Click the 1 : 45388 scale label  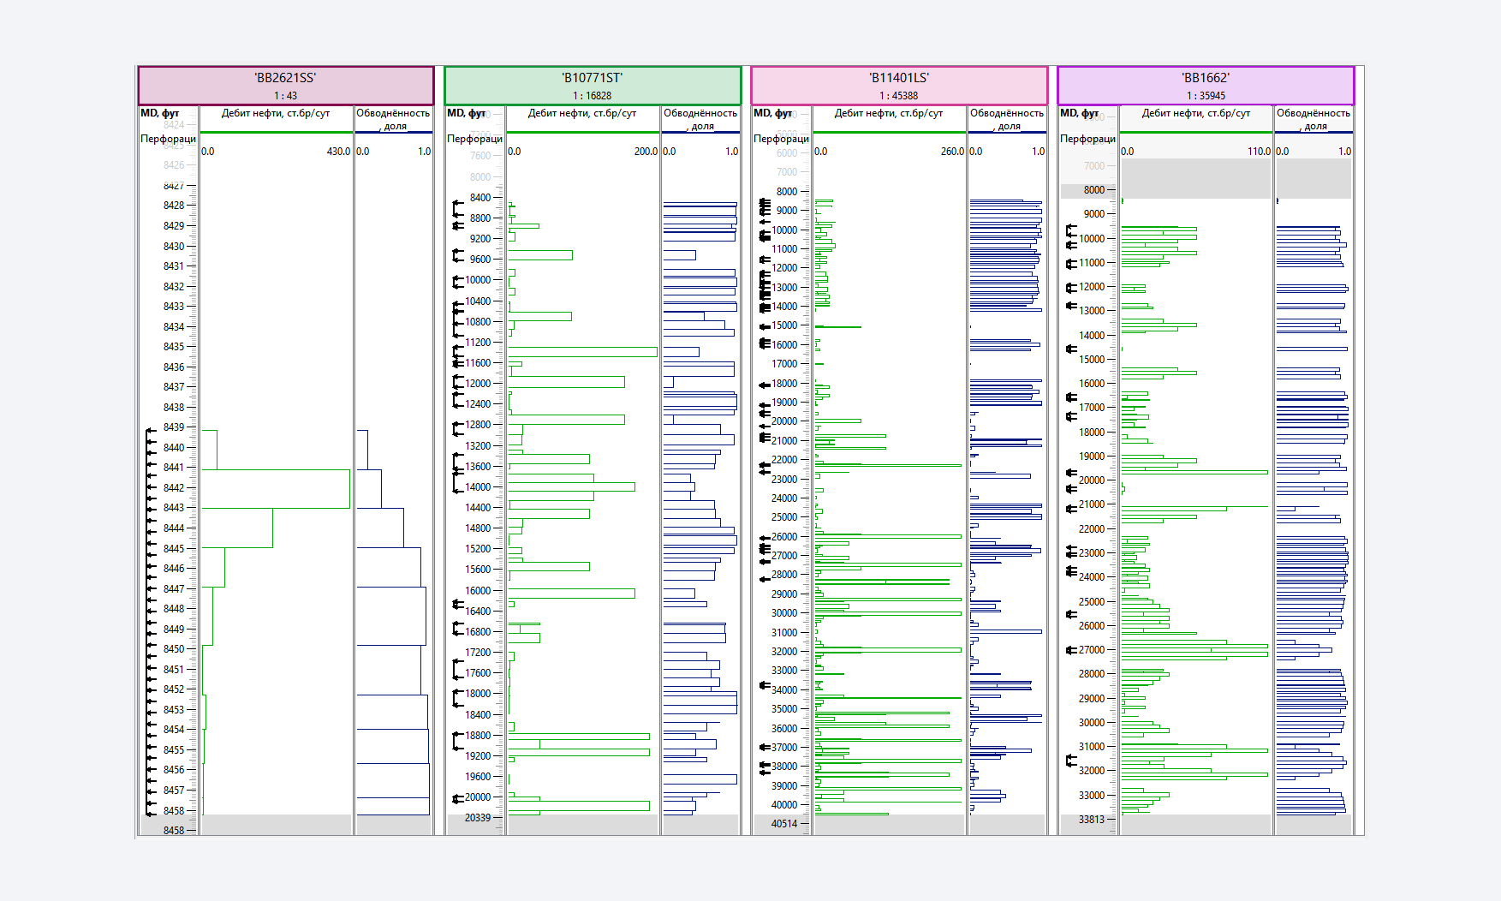(x=899, y=96)
